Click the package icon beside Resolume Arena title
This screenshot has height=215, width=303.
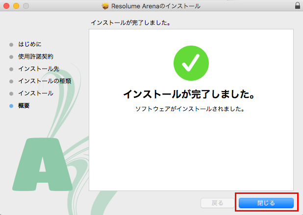[x=105, y=6]
